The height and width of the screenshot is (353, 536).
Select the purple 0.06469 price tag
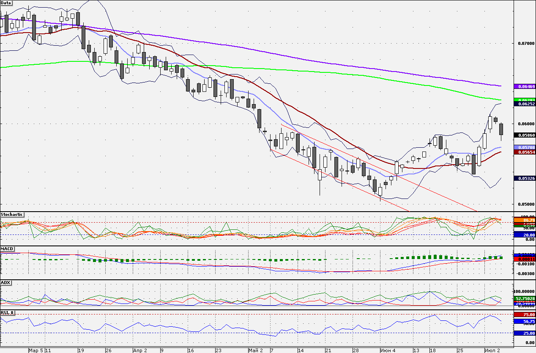pyautogui.click(x=525, y=86)
